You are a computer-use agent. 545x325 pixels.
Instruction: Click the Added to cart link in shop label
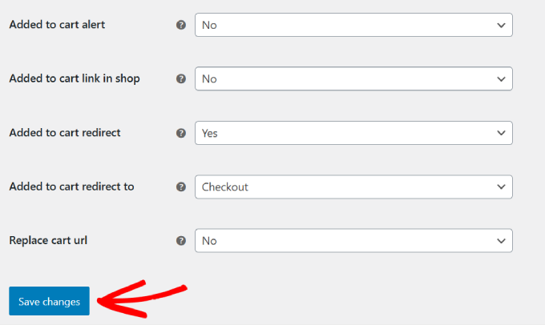pos(75,78)
